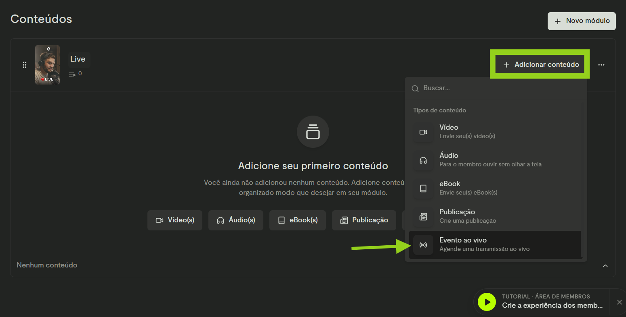This screenshot has height=317, width=626.
Task: Play the Área de Membros tutorial
Action: point(487,302)
